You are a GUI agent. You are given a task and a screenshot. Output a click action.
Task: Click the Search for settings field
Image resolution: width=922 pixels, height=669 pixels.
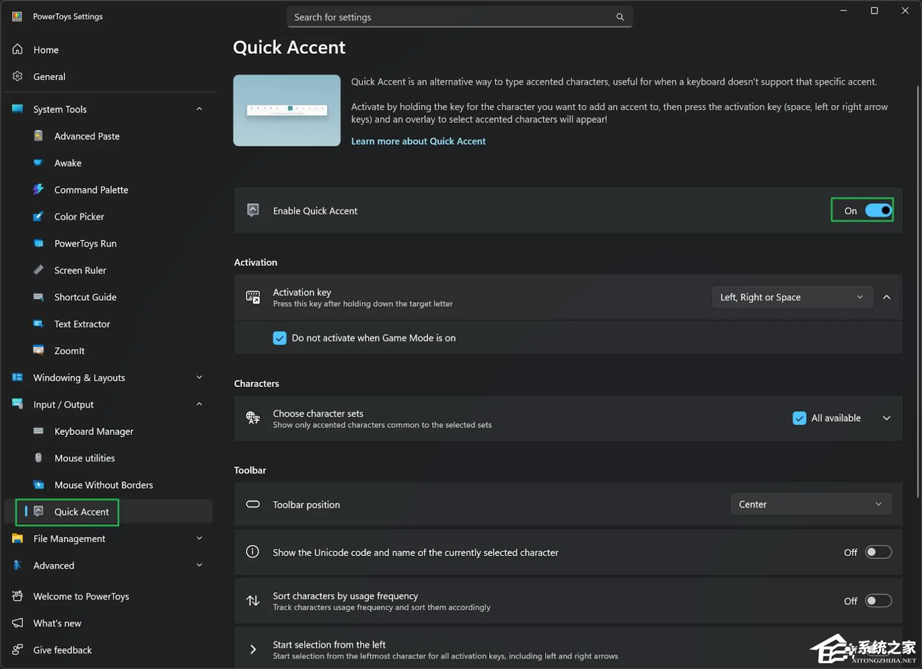[452, 17]
